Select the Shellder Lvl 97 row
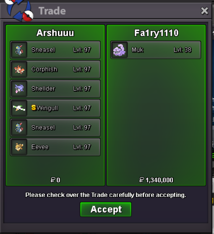The image size is (214, 234). click(x=55, y=89)
